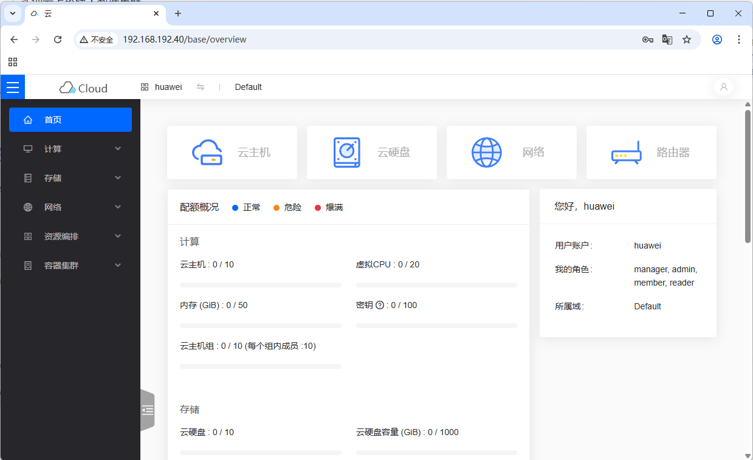Click the Cloud logo
Screen dimensions: 753x460
83,88
